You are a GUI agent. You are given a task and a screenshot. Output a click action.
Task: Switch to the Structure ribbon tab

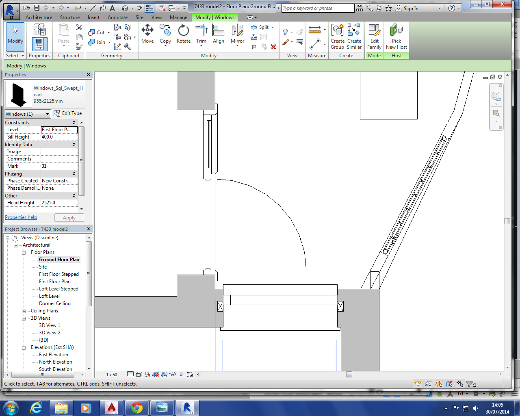[70, 17]
